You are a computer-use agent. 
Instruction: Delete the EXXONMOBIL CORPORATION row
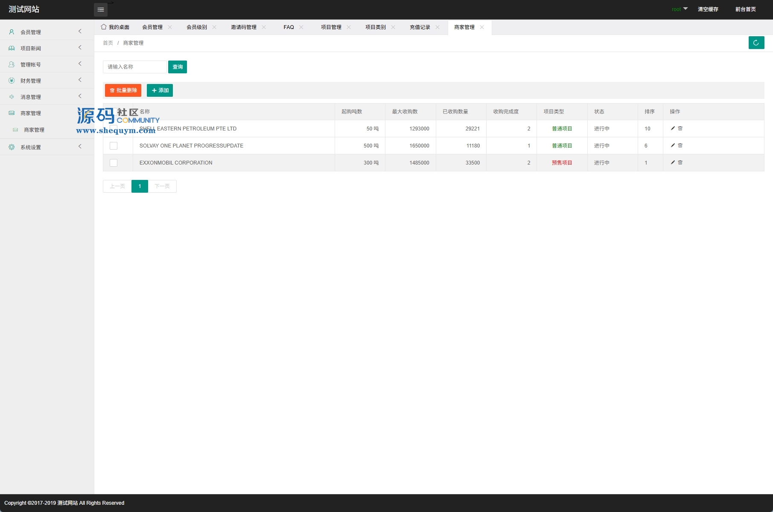680,162
